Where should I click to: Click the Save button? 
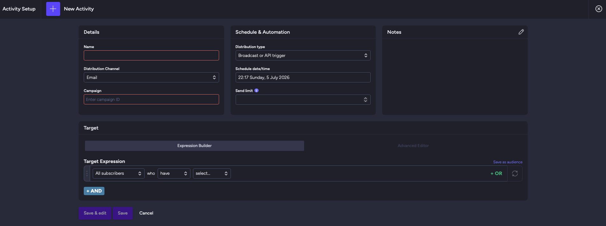click(123, 213)
